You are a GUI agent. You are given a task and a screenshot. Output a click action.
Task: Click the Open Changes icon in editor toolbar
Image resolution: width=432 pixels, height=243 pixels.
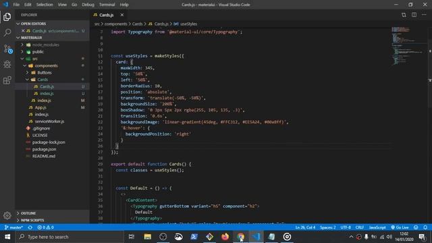click(x=404, y=15)
